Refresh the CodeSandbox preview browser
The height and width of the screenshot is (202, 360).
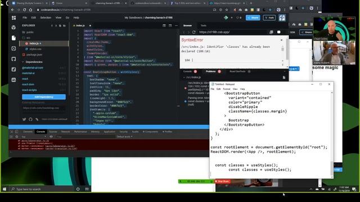point(194,32)
